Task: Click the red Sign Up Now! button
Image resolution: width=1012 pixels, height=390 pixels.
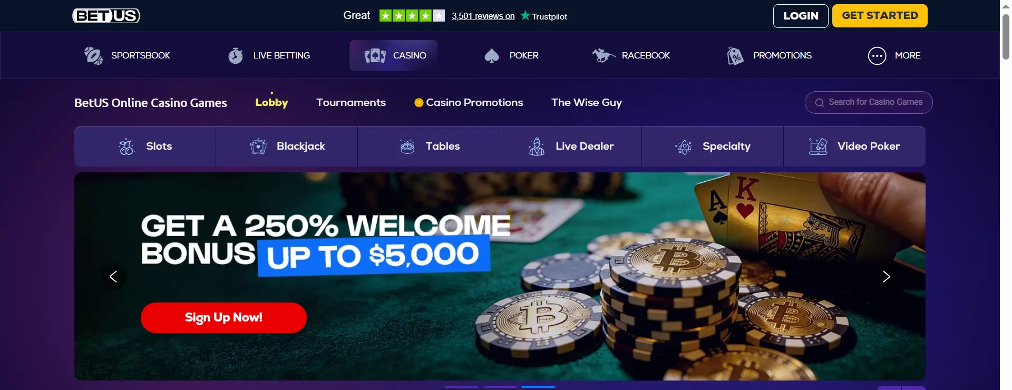Action: (x=223, y=318)
